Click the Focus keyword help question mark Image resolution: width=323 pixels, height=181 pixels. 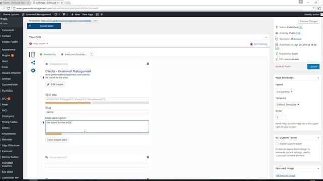[x=148, y=157]
